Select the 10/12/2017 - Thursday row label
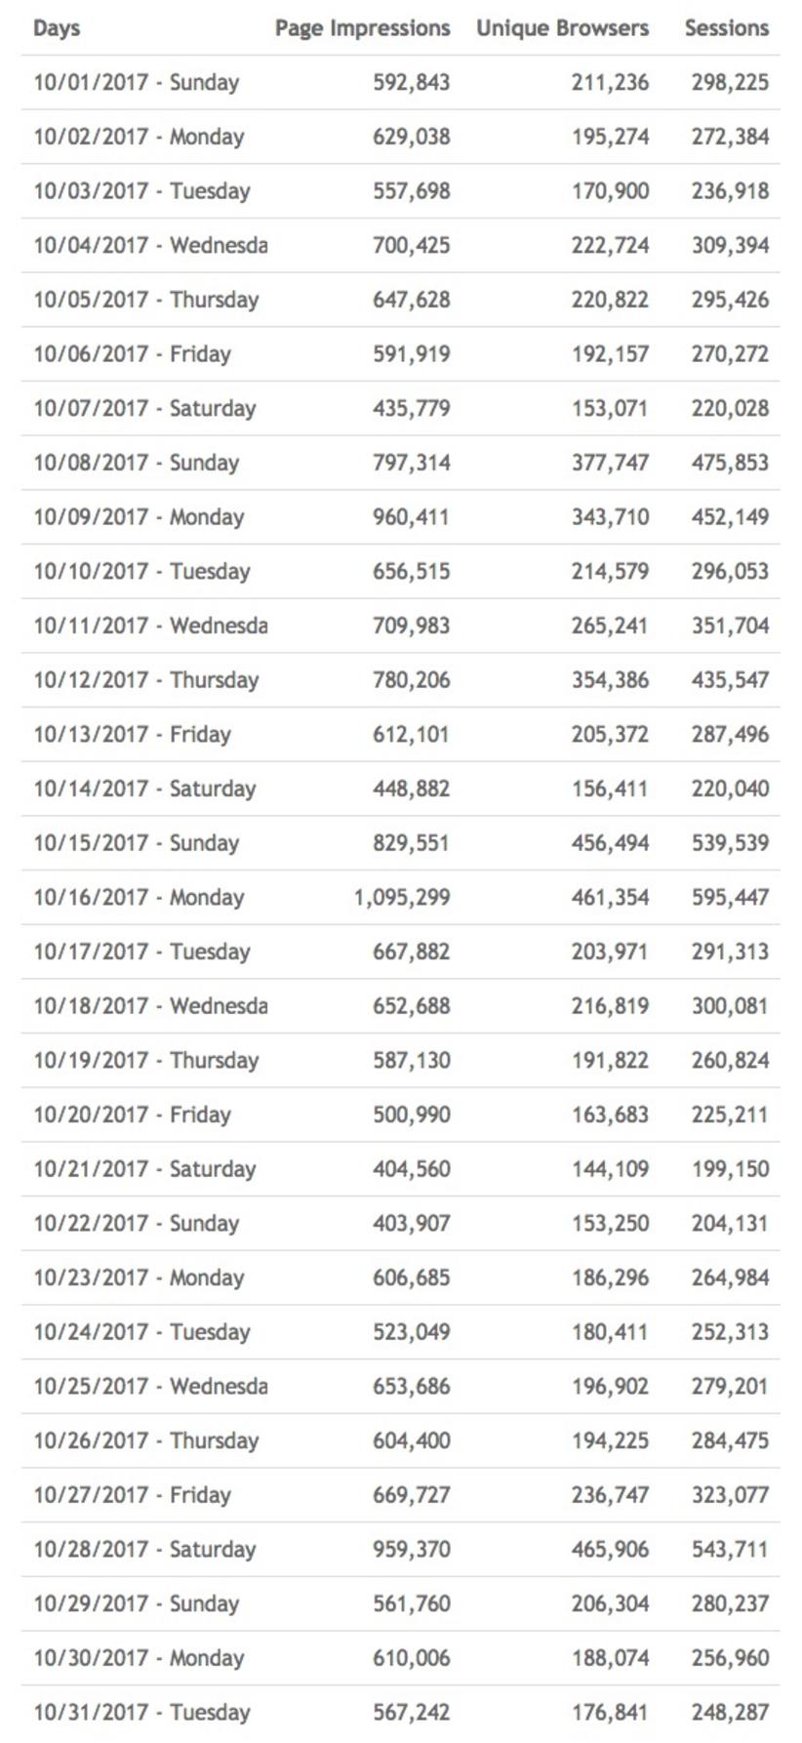The width and height of the screenshot is (802, 1743). tap(145, 680)
